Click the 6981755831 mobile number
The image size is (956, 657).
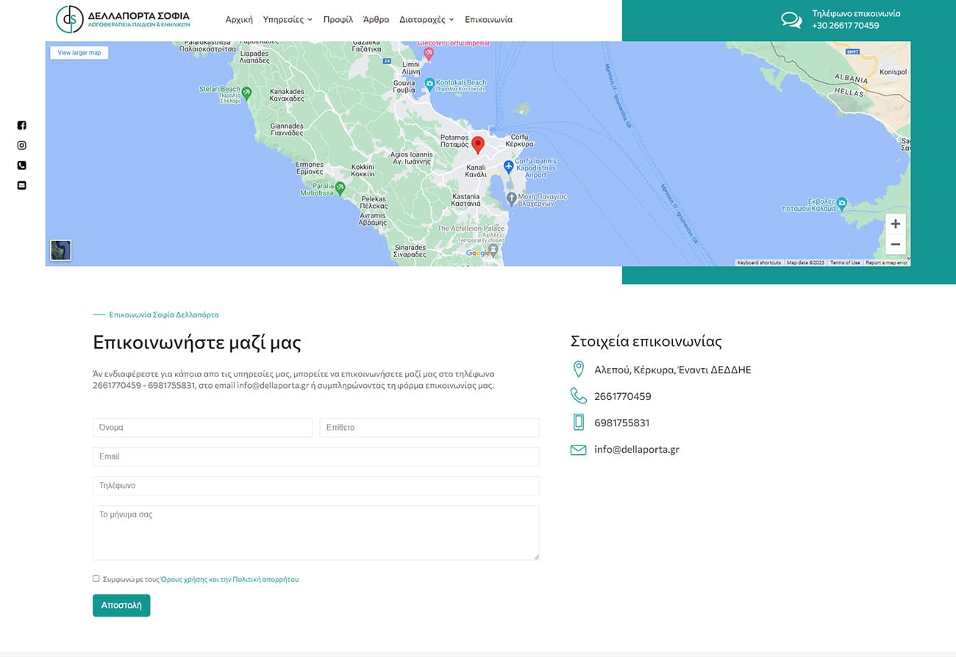(x=622, y=423)
